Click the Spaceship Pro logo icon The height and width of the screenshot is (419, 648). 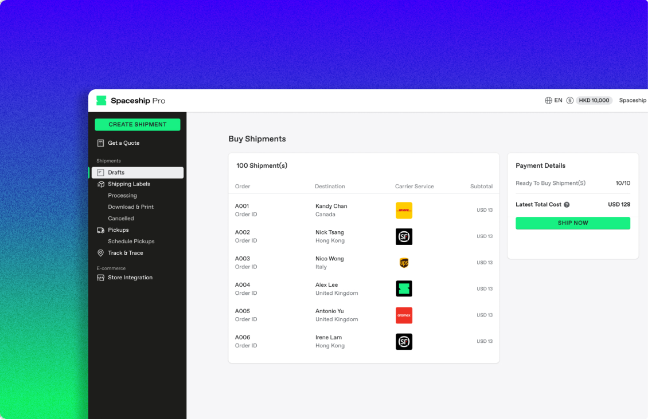coord(102,101)
